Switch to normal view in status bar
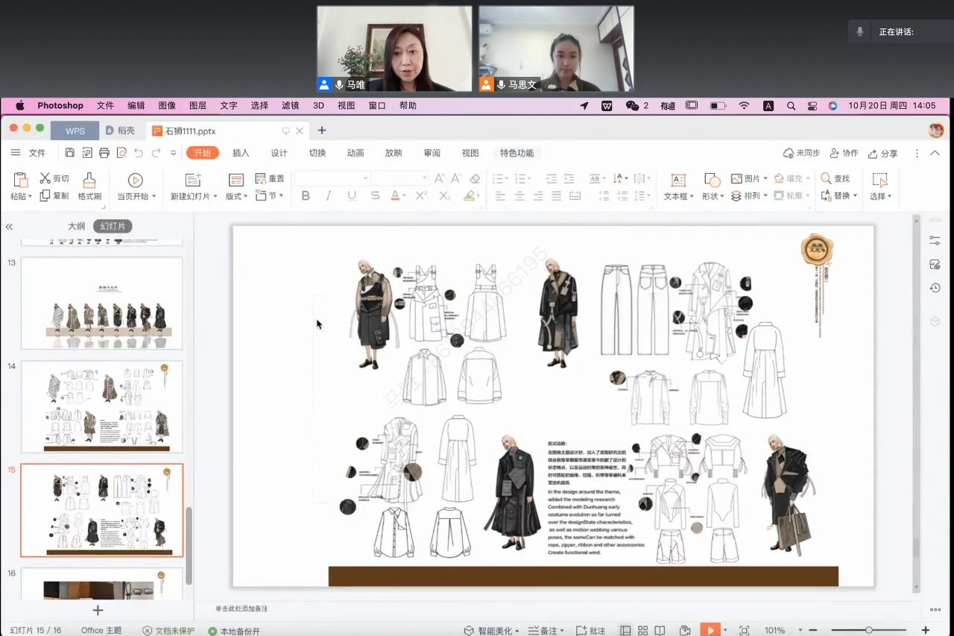 (625, 630)
